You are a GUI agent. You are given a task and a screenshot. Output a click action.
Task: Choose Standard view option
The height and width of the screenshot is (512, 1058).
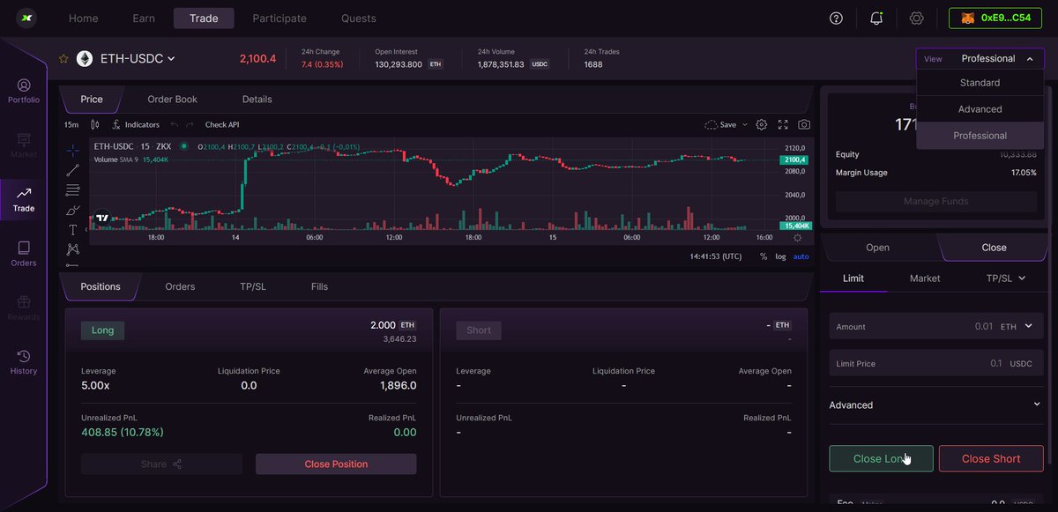pyautogui.click(x=980, y=83)
